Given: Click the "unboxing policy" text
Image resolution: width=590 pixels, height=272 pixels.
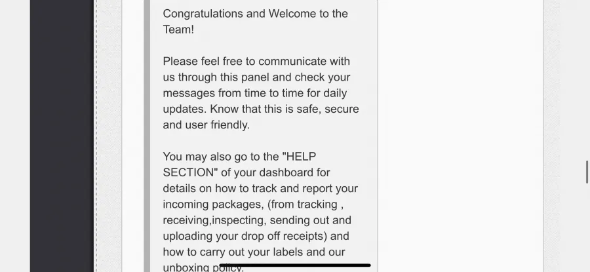Looking at the screenshot, I should pyautogui.click(x=203, y=267).
